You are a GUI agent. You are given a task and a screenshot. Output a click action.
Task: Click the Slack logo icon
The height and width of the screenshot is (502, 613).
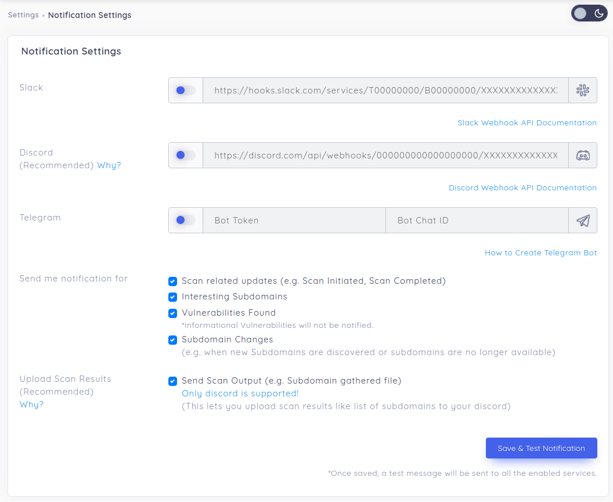582,91
